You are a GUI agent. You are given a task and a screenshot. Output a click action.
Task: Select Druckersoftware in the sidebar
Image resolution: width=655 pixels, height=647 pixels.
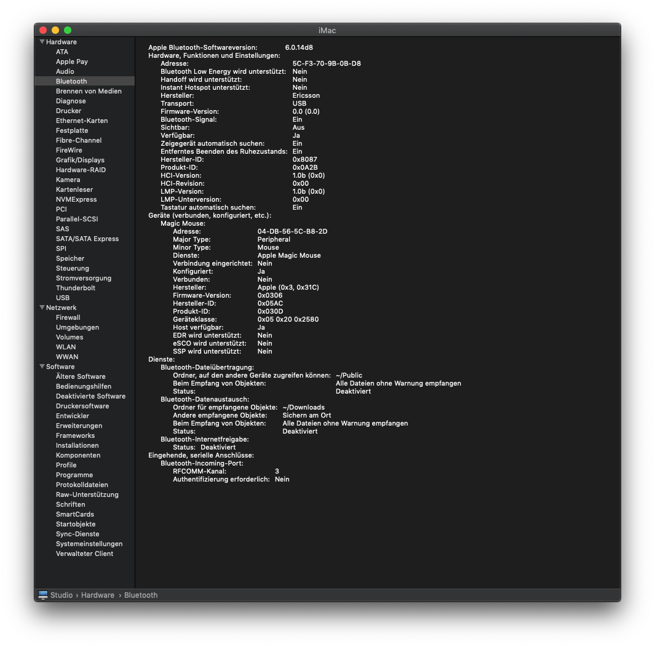click(x=82, y=406)
